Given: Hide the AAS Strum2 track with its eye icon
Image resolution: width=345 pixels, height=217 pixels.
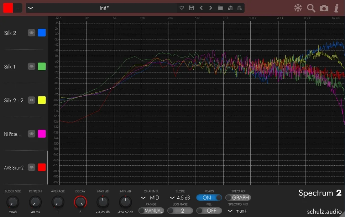Looking at the screenshot, I should point(32,167).
